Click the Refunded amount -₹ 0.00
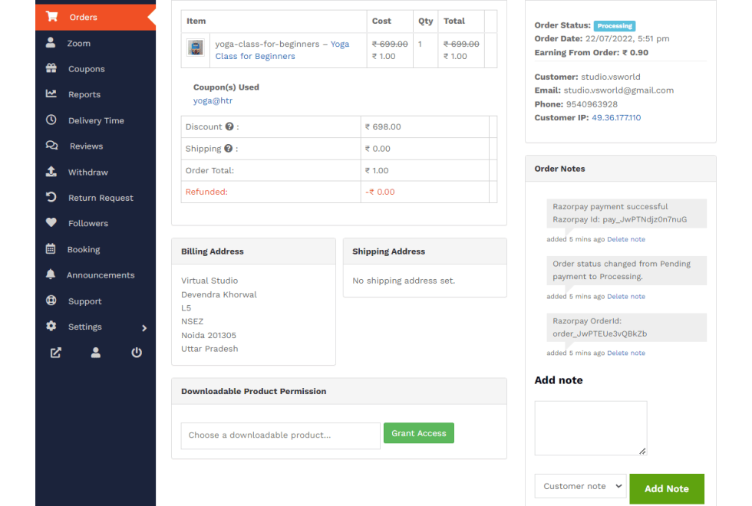Viewport: 752px width, 506px height. click(380, 192)
